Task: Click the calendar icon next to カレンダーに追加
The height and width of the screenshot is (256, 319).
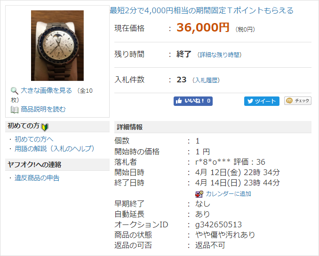Action: 199,194
